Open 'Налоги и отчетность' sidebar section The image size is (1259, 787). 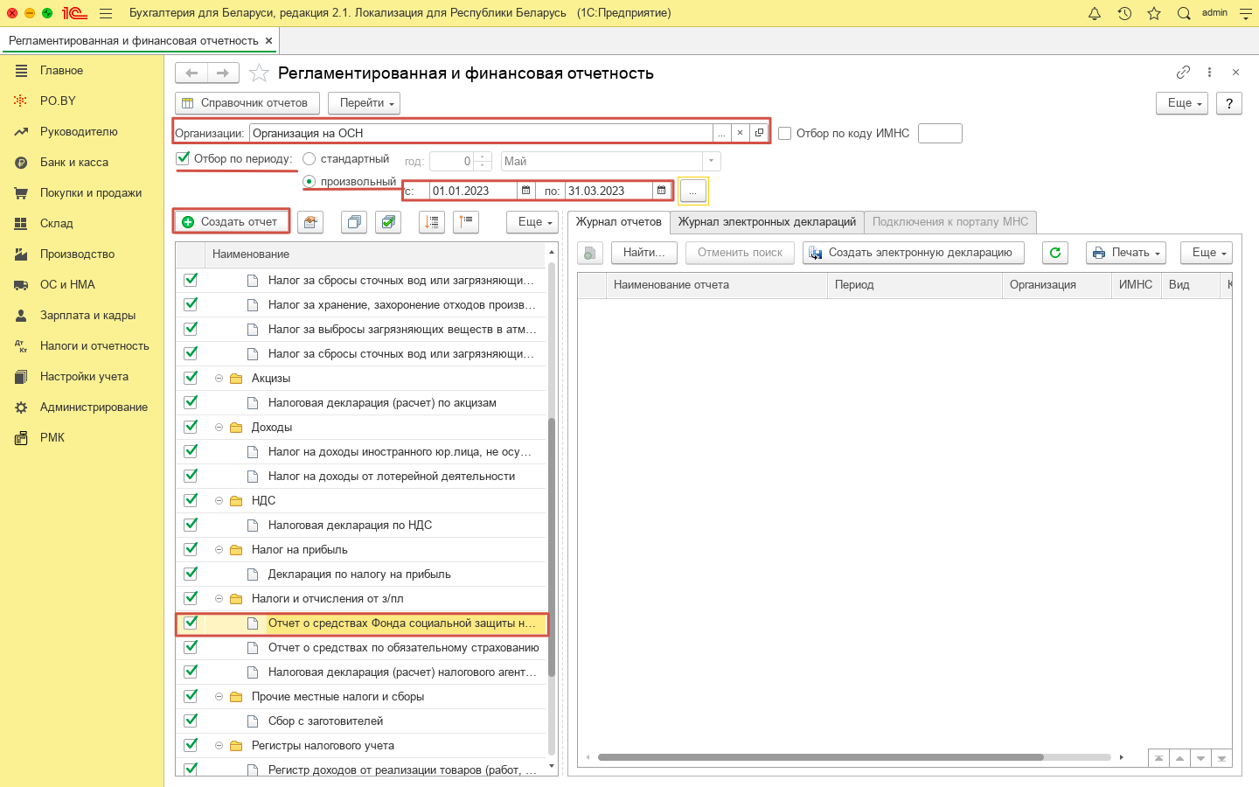pyautogui.click(x=94, y=346)
